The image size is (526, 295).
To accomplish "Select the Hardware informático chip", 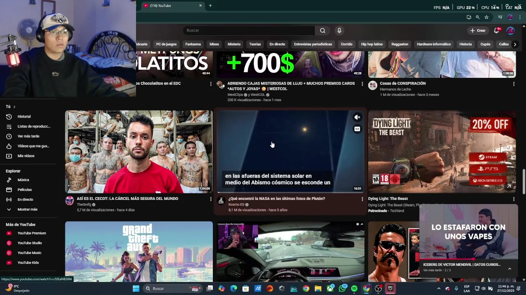I will click(434, 44).
